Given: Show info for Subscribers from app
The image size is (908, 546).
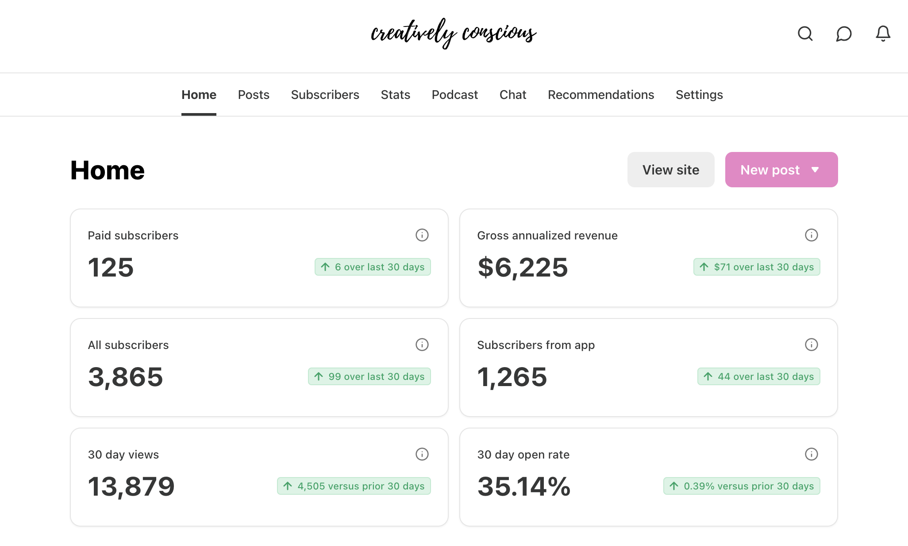Looking at the screenshot, I should coord(811,345).
